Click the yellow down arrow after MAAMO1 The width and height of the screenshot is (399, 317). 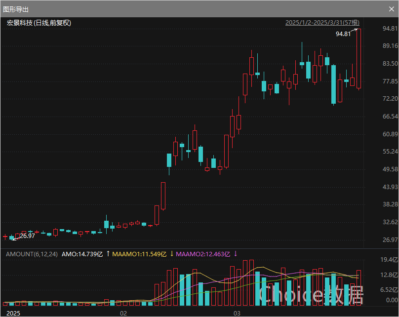[172, 254]
